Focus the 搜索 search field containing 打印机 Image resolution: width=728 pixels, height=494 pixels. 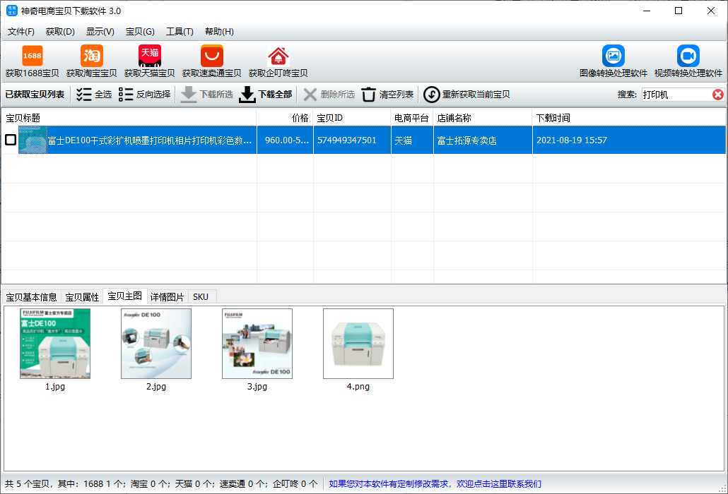(676, 95)
